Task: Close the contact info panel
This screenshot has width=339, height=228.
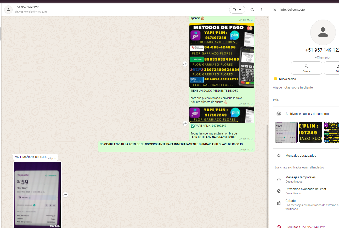Action: pyautogui.click(x=275, y=10)
